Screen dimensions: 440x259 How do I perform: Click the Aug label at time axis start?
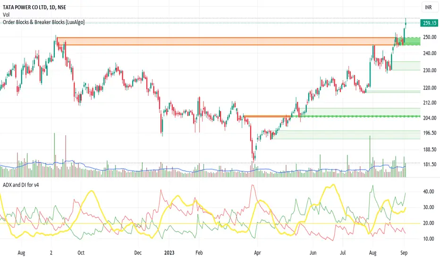[x=21, y=253]
